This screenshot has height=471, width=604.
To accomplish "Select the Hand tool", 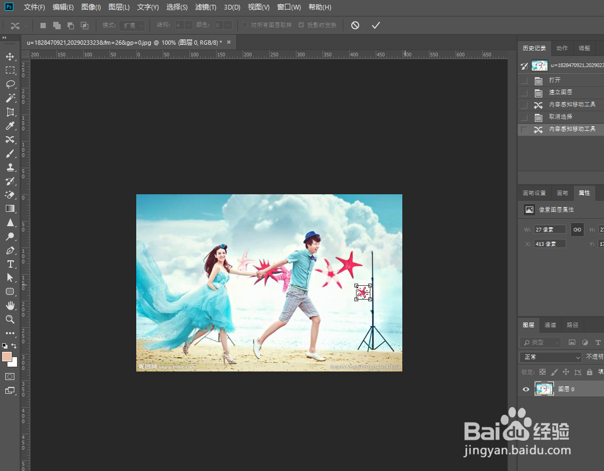I will [x=10, y=305].
